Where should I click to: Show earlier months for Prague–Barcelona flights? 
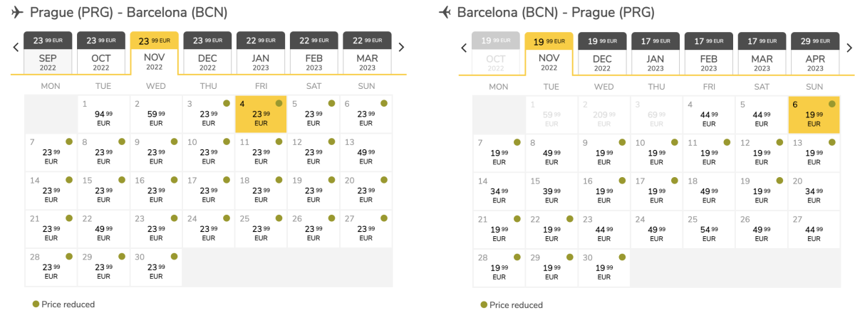tap(16, 48)
